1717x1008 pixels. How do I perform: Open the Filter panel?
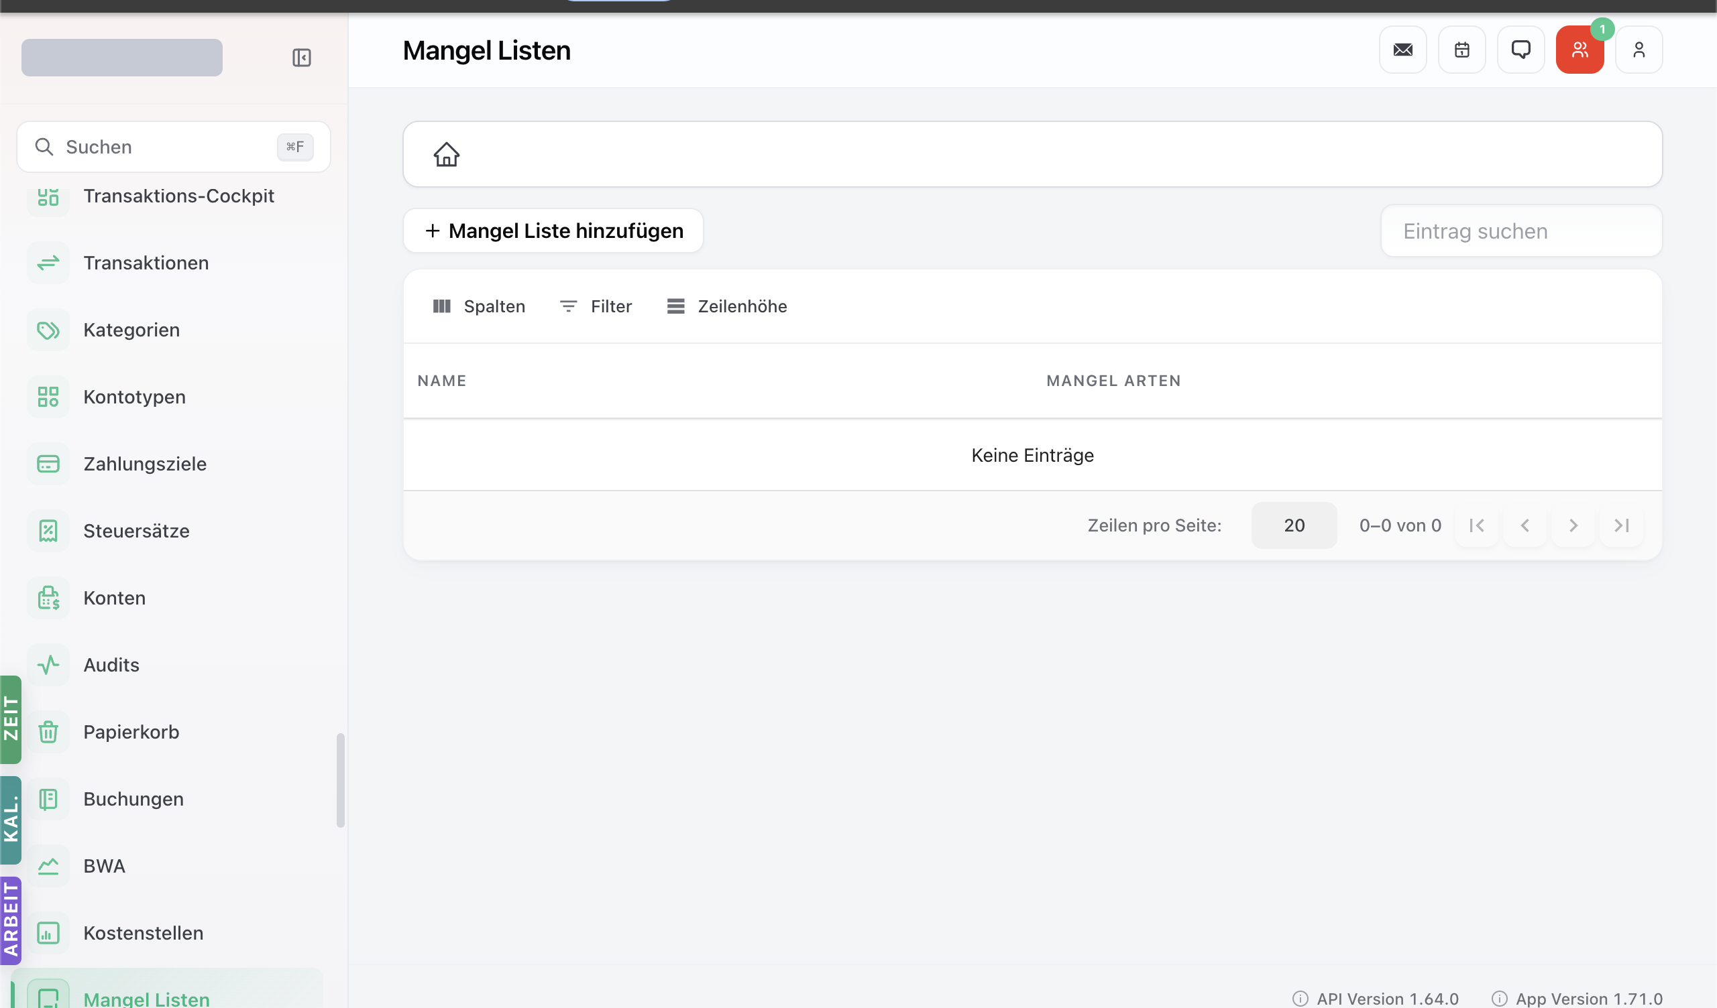pyautogui.click(x=596, y=306)
